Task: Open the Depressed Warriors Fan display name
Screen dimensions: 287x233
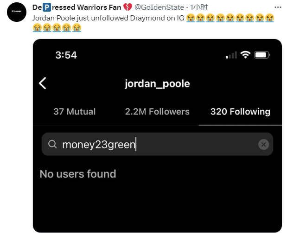Action: coord(77,7)
